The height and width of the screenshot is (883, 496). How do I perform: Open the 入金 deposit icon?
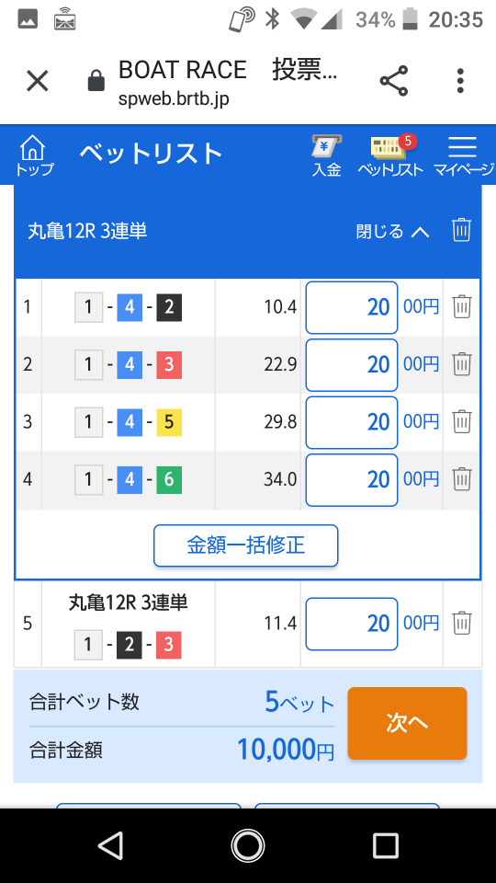[x=327, y=156]
